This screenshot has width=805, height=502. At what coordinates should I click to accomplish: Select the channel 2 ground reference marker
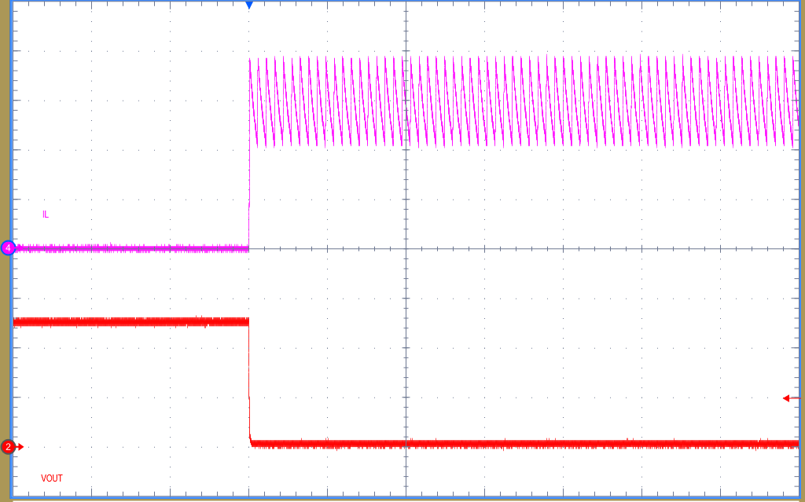click(x=7, y=445)
